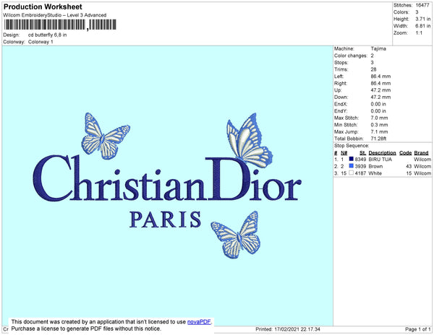The height and width of the screenshot is (335, 434).
Task: Click the 8349 stitch count
Action: 360,160
